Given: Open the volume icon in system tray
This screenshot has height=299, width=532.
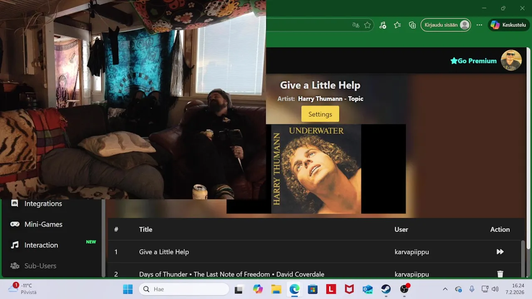Looking at the screenshot, I should pyautogui.click(x=495, y=289).
